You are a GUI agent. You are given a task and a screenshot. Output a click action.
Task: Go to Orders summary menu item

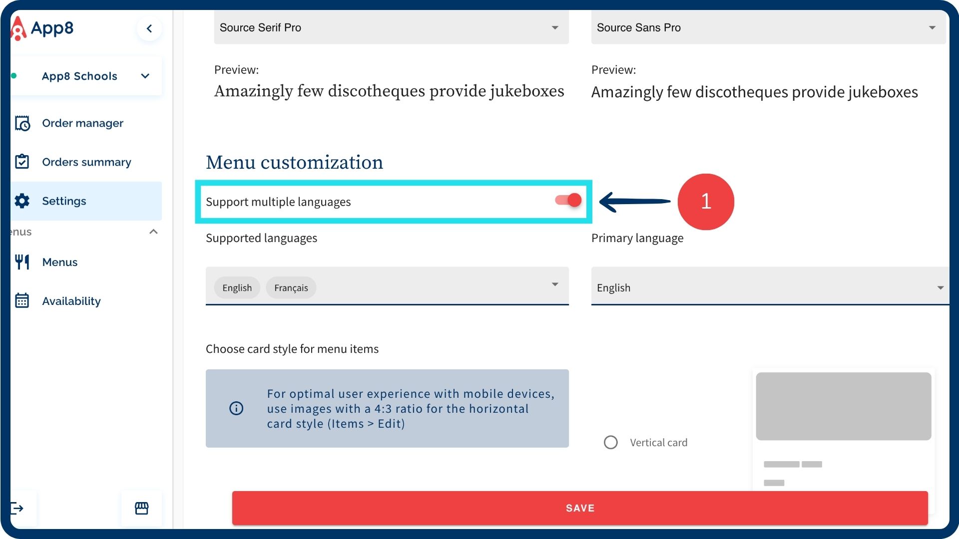(x=86, y=162)
